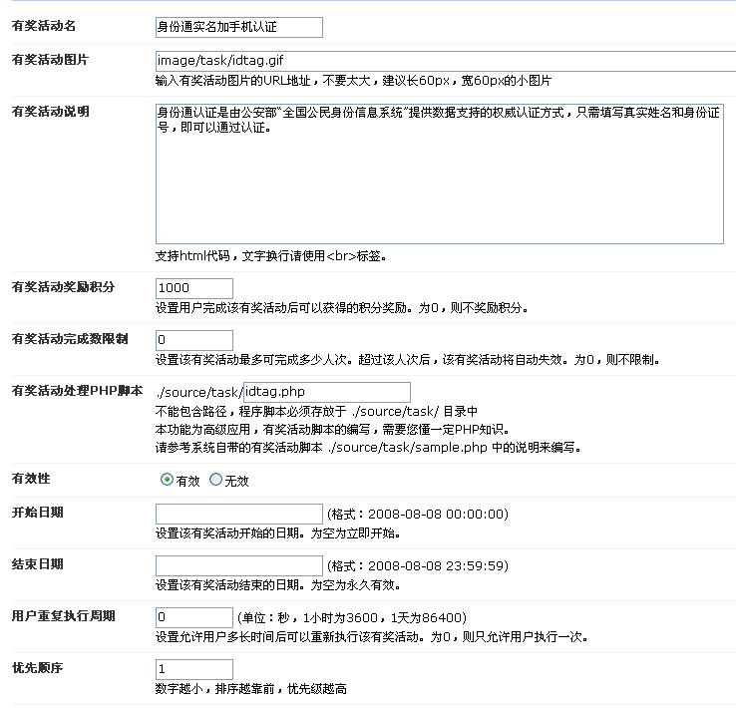
Task: Click the 有奖活动处理PHP脚本 label
Action: point(78,391)
